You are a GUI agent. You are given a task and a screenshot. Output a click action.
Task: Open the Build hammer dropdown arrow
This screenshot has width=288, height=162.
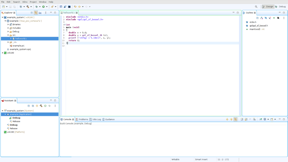(x=31, y=6)
